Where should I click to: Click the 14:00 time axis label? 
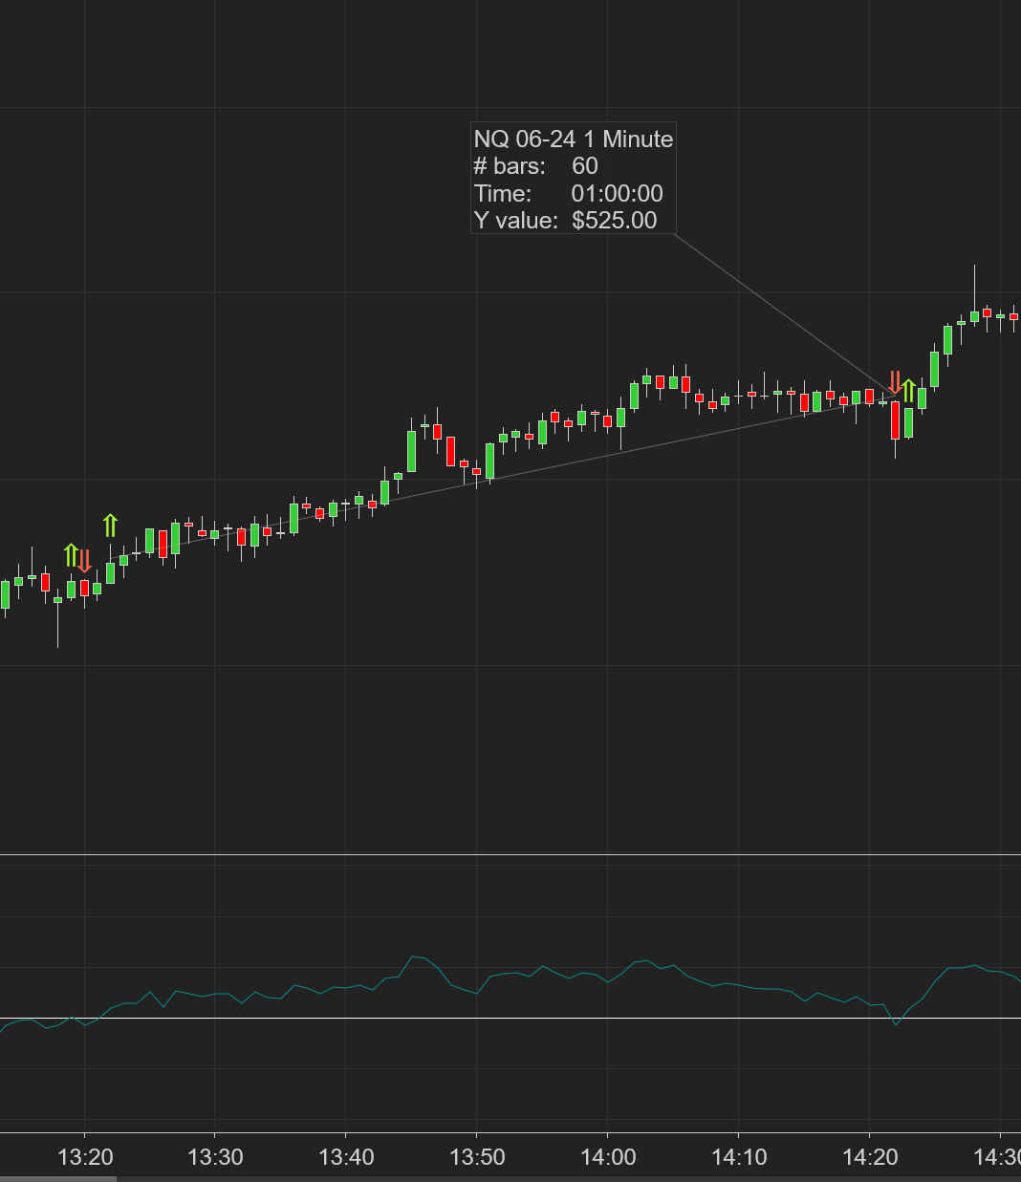click(608, 1157)
